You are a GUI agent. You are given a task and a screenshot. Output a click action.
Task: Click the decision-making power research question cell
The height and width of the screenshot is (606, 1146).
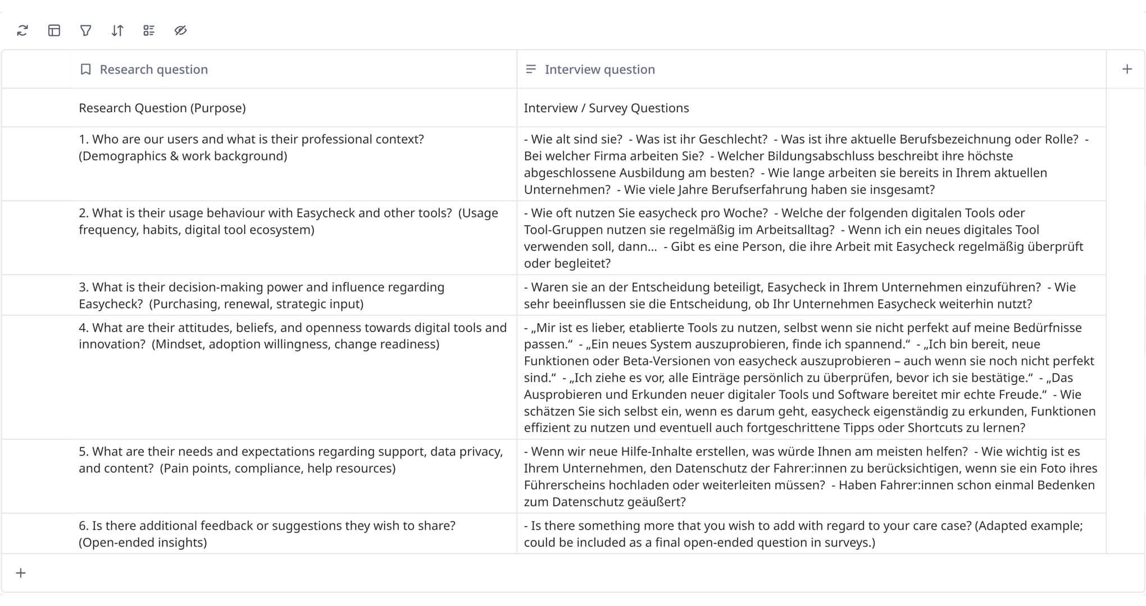click(x=261, y=295)
